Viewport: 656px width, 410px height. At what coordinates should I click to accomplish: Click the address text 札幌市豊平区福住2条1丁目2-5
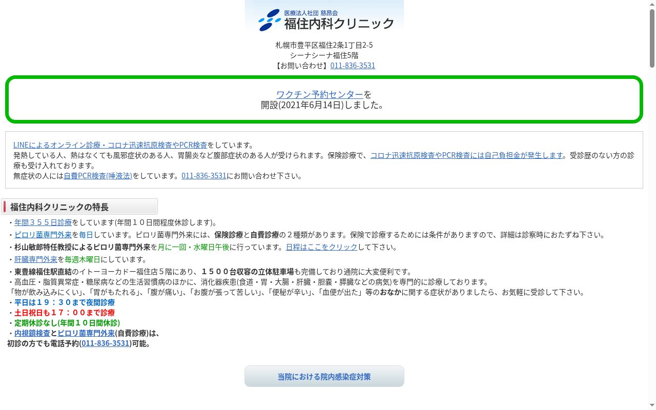point(324,45)
